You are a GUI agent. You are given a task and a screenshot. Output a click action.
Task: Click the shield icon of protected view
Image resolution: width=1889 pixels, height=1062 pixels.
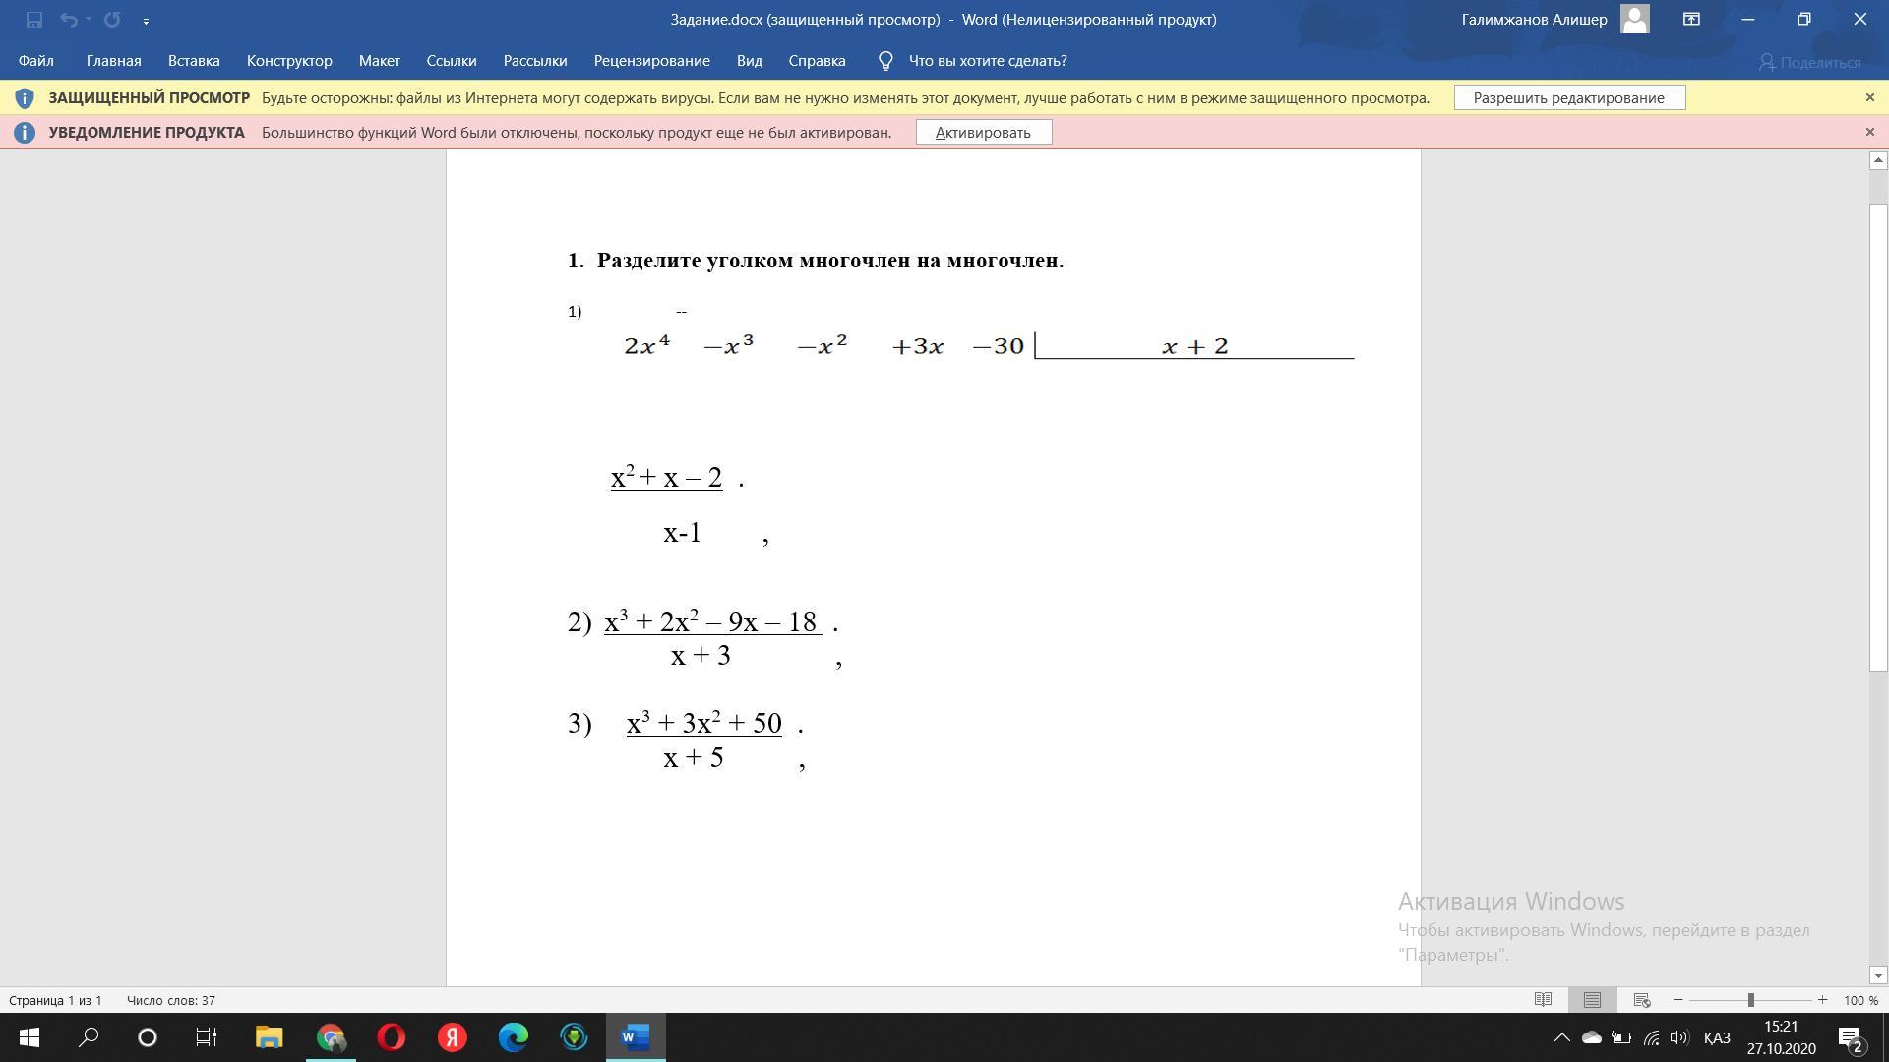(x=25, y=98)
